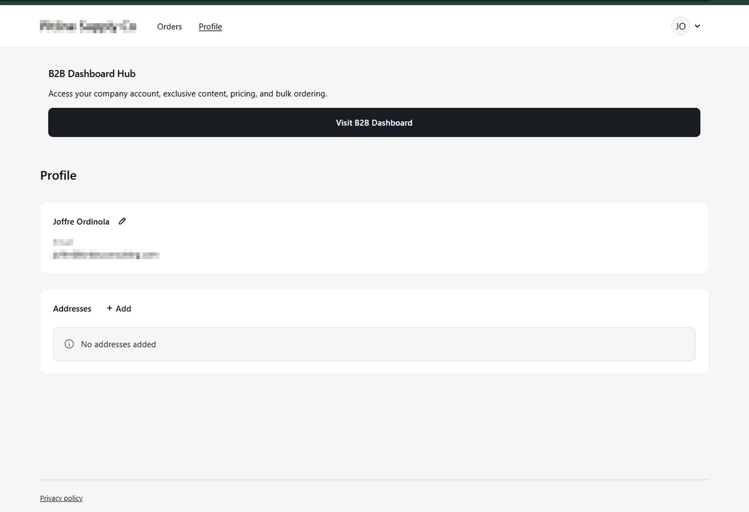
Task: Click the JO avatar circle
Action: pyautogui.click(x=680, y=26)
